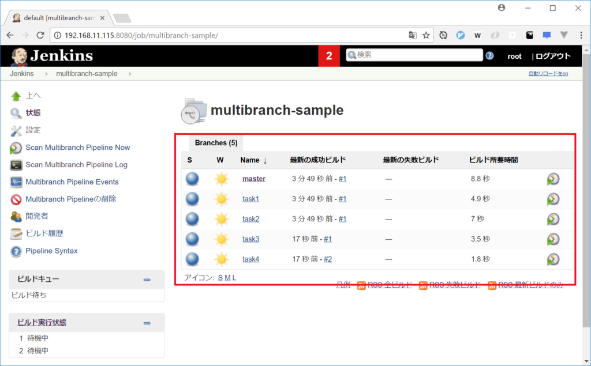Open the Multibranch Pipeline Events link
Screen dimensions: 591x366
[x=72, y=182]
